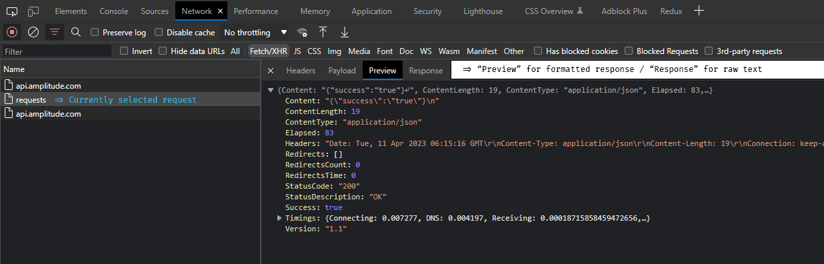Check 3rd-party requests option

click(709, 51)
